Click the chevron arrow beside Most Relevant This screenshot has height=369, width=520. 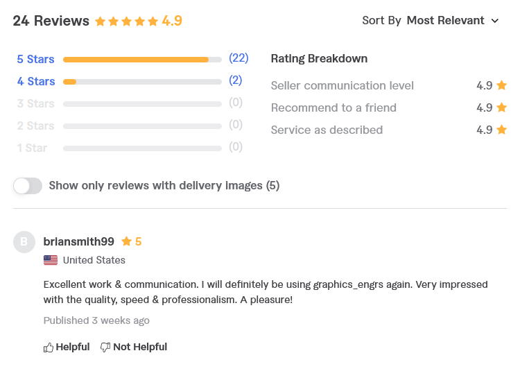(495, 21)
